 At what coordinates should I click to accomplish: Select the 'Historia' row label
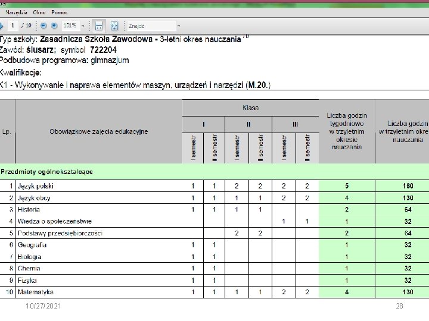click(29, 209)
